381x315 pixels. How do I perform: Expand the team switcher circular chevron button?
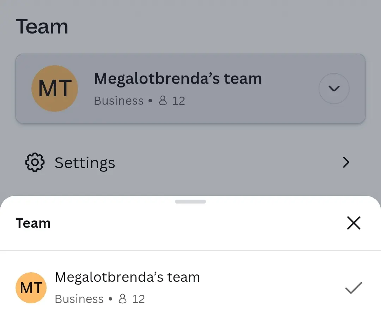click(x=334, y=89)
